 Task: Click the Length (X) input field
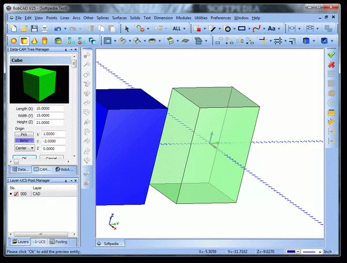(49, 109)
